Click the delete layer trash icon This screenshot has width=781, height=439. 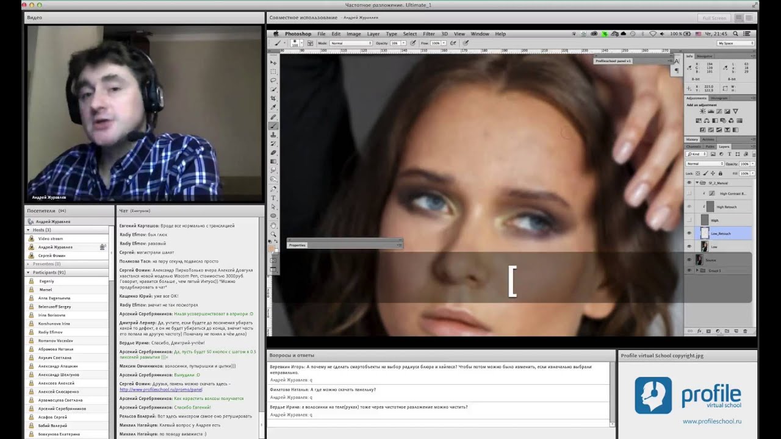[746, 331]
